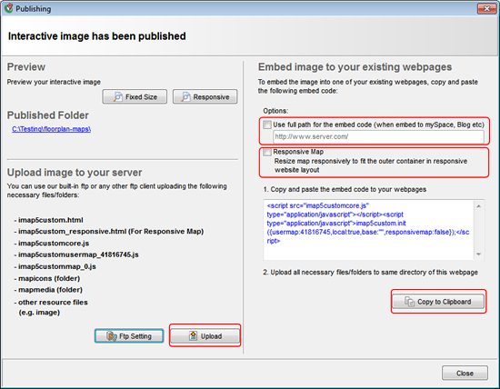Click the Fixed Size preview button
The height and width of the screenshot is (389, 500).
[x=135, y=96]
